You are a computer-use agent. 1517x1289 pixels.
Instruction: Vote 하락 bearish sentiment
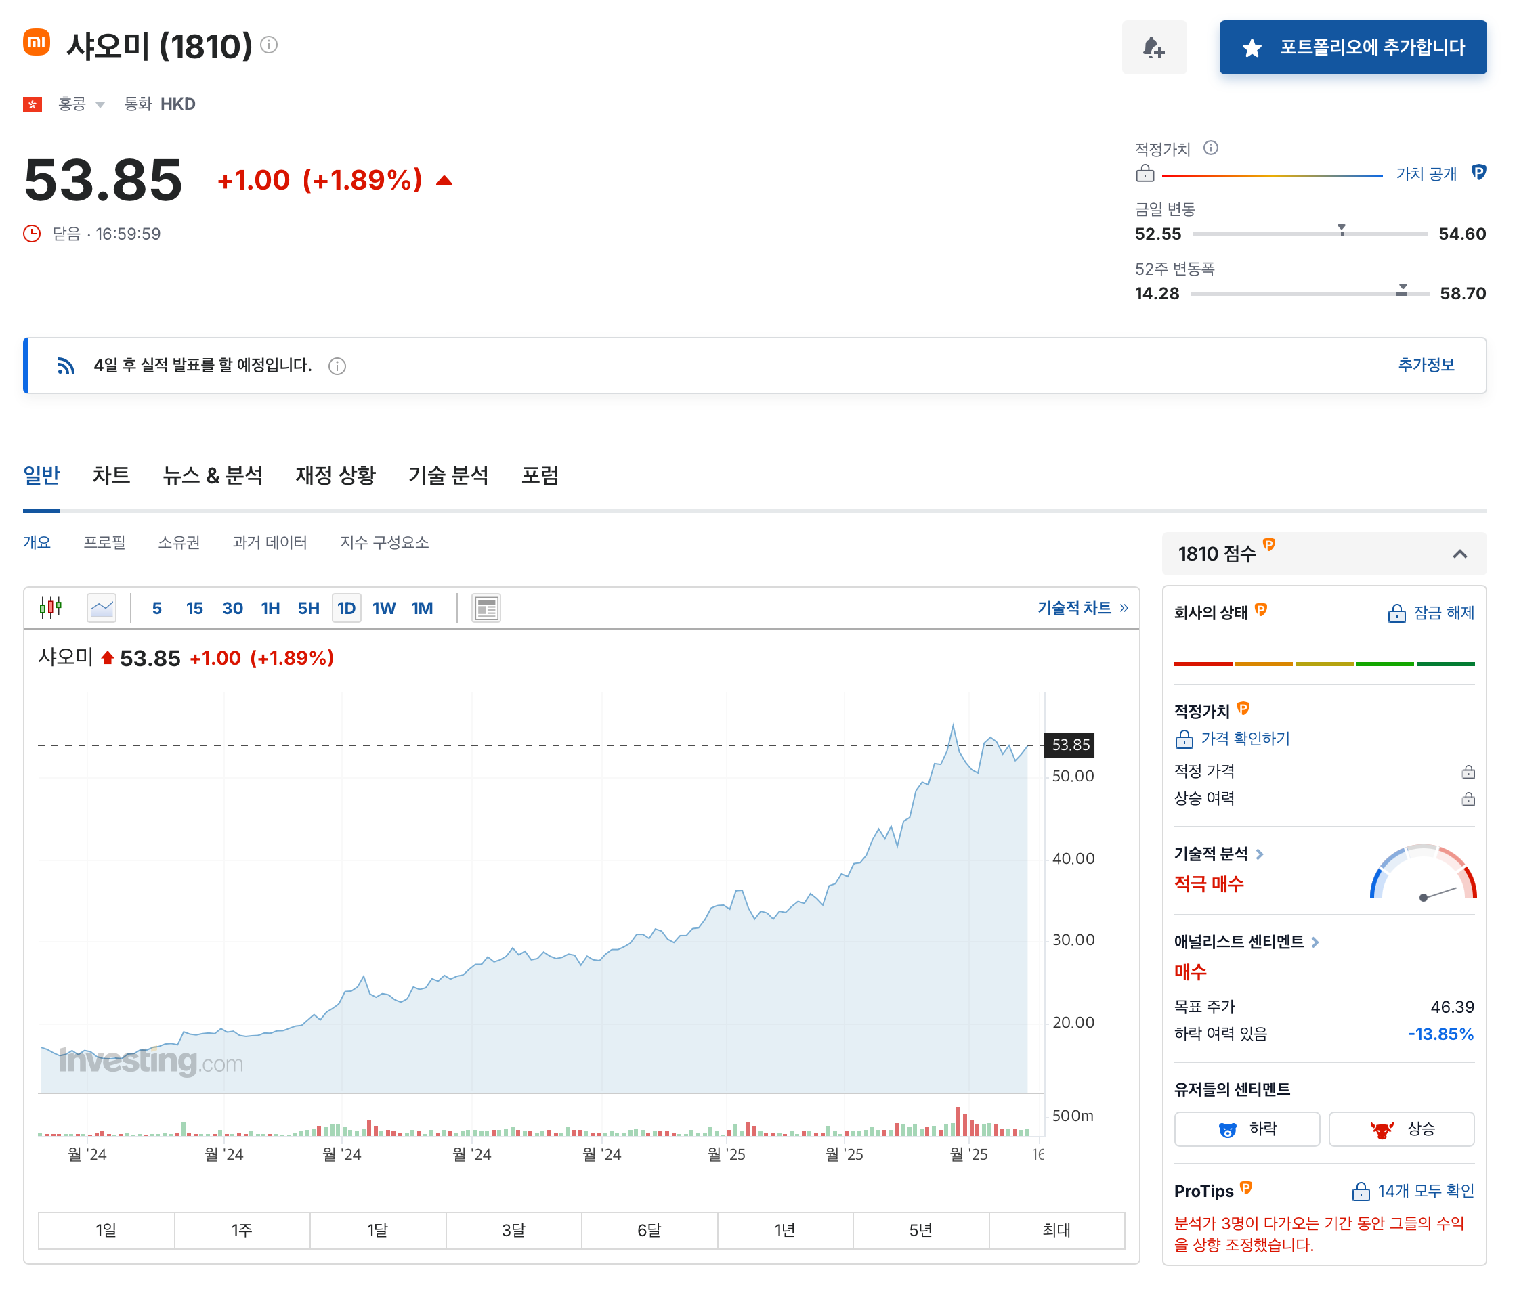1247,1129
